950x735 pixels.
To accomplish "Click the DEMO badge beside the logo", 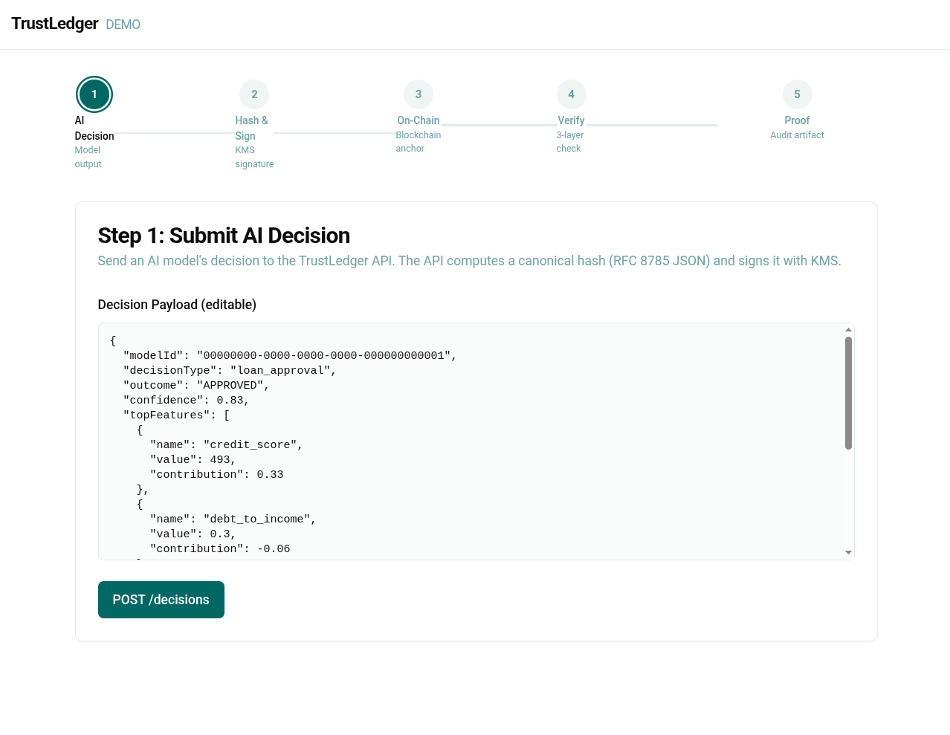I will [123, 25].
